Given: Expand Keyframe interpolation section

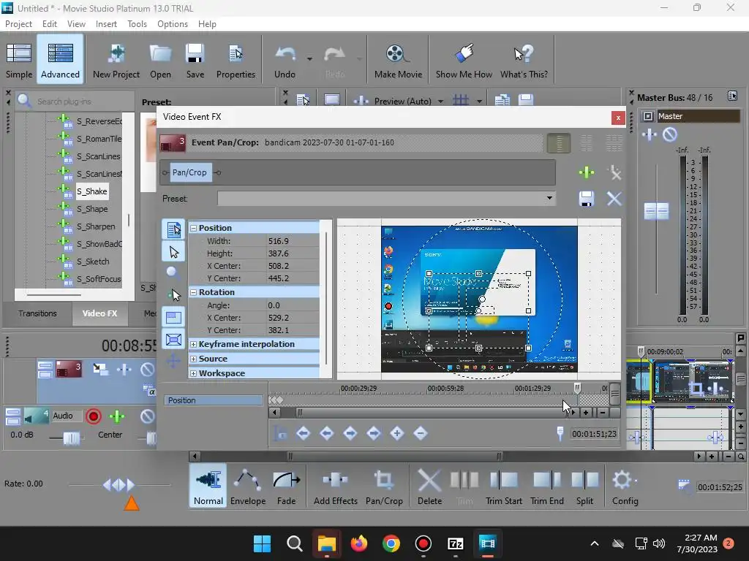Looking at the screenshot, I should click(193, 344).
